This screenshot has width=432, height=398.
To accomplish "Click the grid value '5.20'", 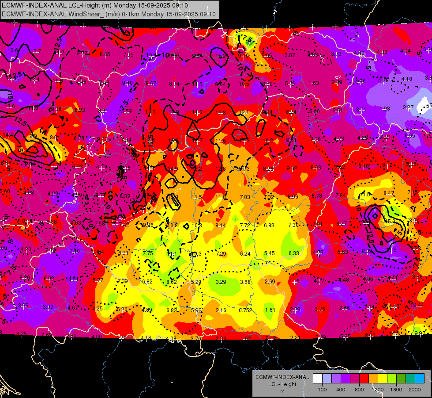I will pyautogui.click(x=122, y=310).
